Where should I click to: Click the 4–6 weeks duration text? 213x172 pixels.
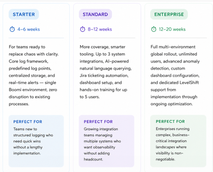click(x=29, y=30)
